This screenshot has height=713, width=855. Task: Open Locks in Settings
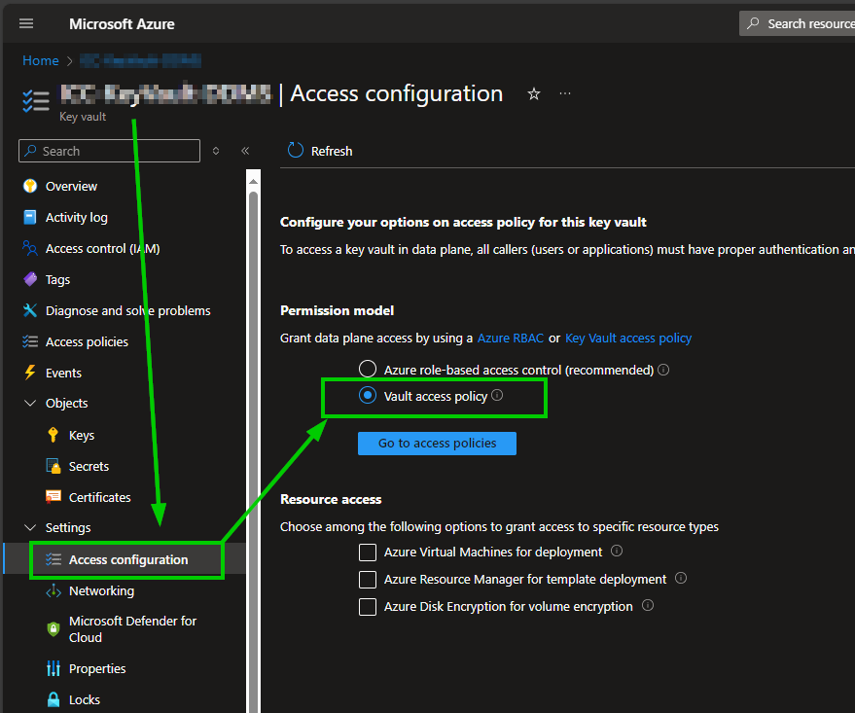tap(84, 700)
